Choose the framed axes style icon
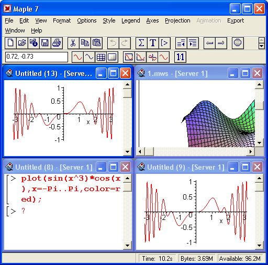268x265 pixels. point(140,57)
